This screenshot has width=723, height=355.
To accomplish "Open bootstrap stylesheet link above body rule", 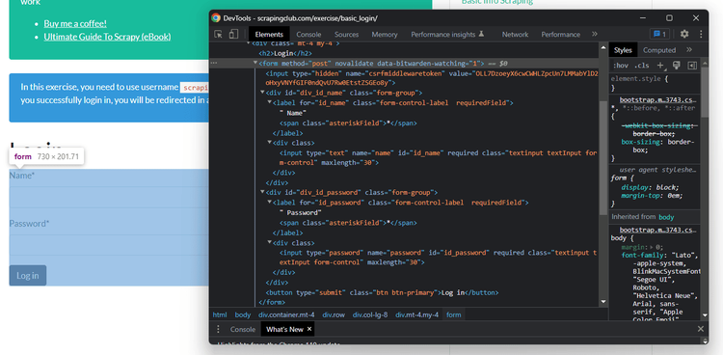I will pyautogui.click(x=657, y=230).
